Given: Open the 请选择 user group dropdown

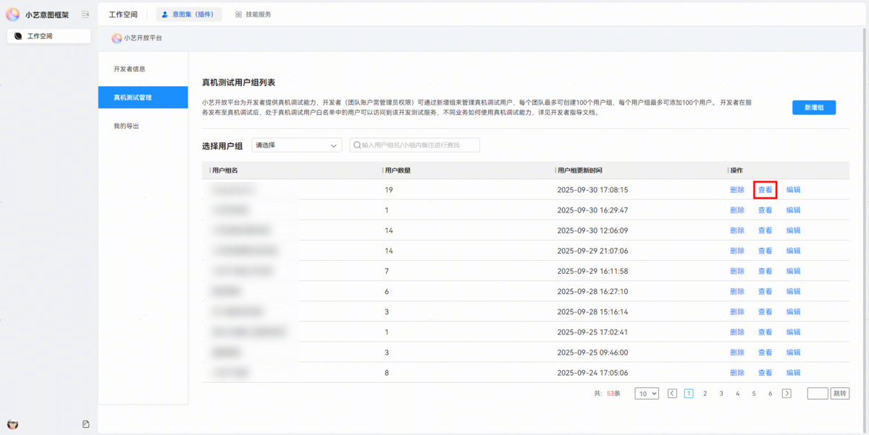Looking at the screenshot, I should [296, 145].
